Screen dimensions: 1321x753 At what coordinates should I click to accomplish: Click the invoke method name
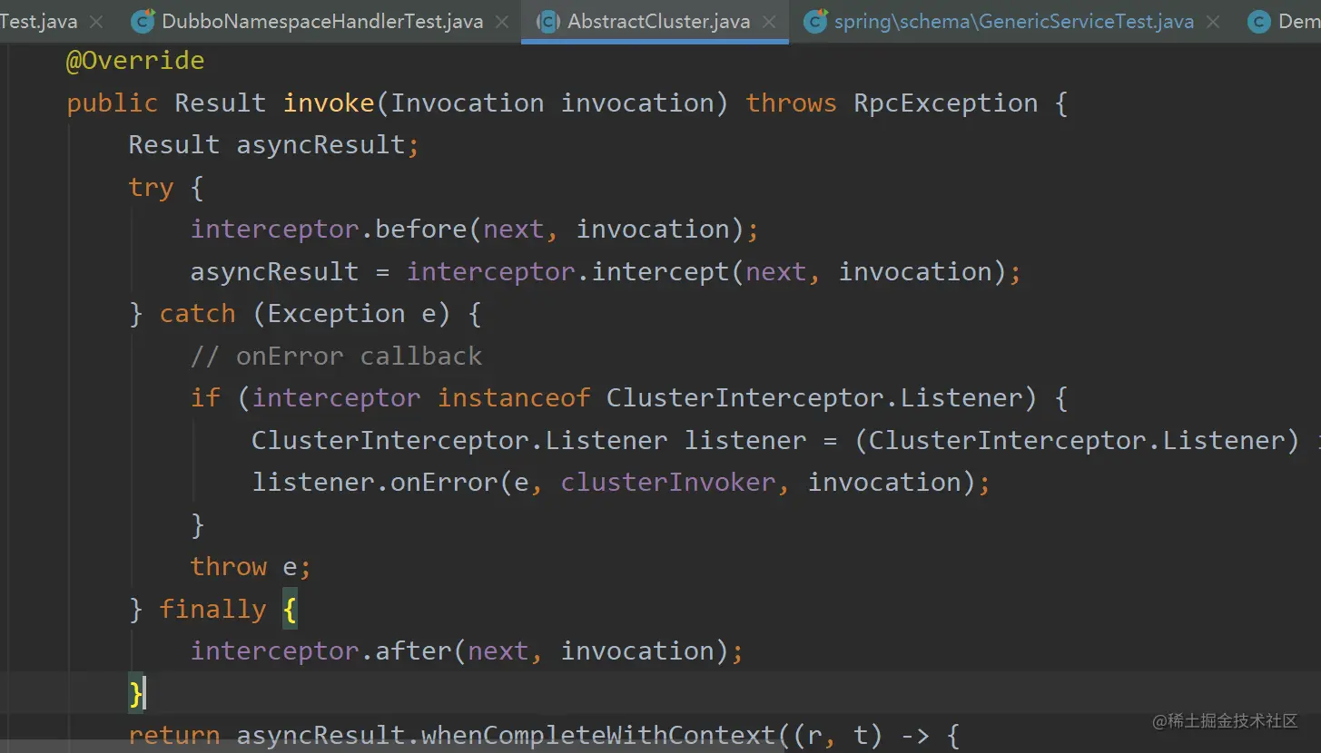point(329,103)
